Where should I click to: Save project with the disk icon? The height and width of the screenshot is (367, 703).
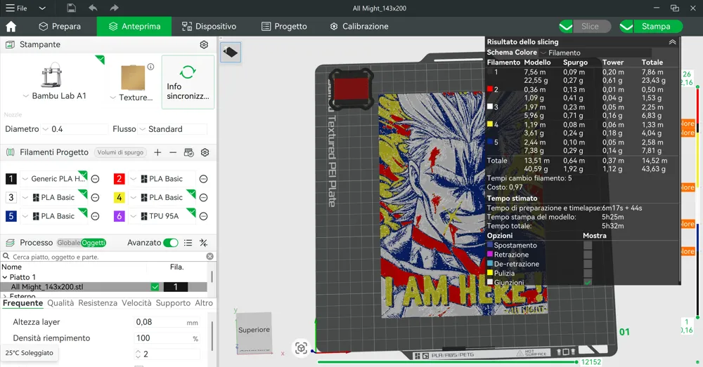pyautogui.click(x=71, y=8)
